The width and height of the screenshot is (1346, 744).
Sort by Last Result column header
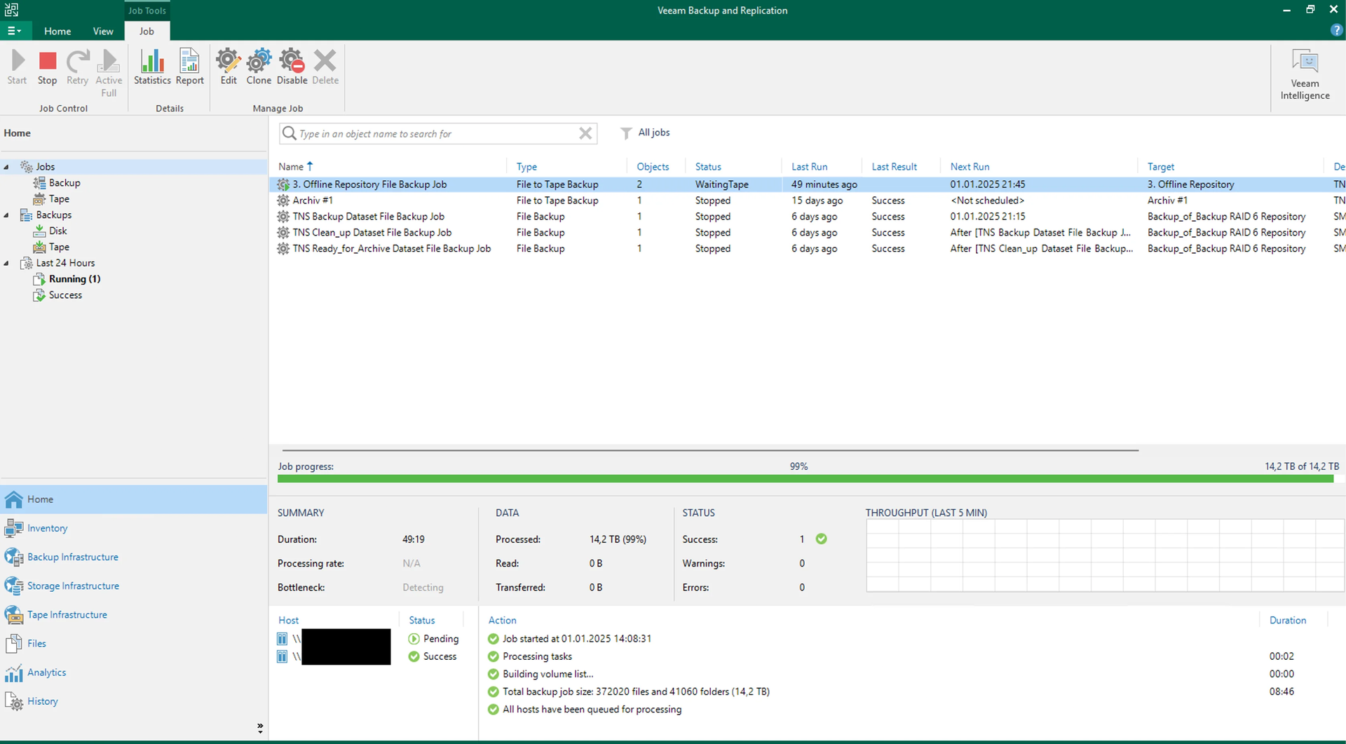pos(894,167)
